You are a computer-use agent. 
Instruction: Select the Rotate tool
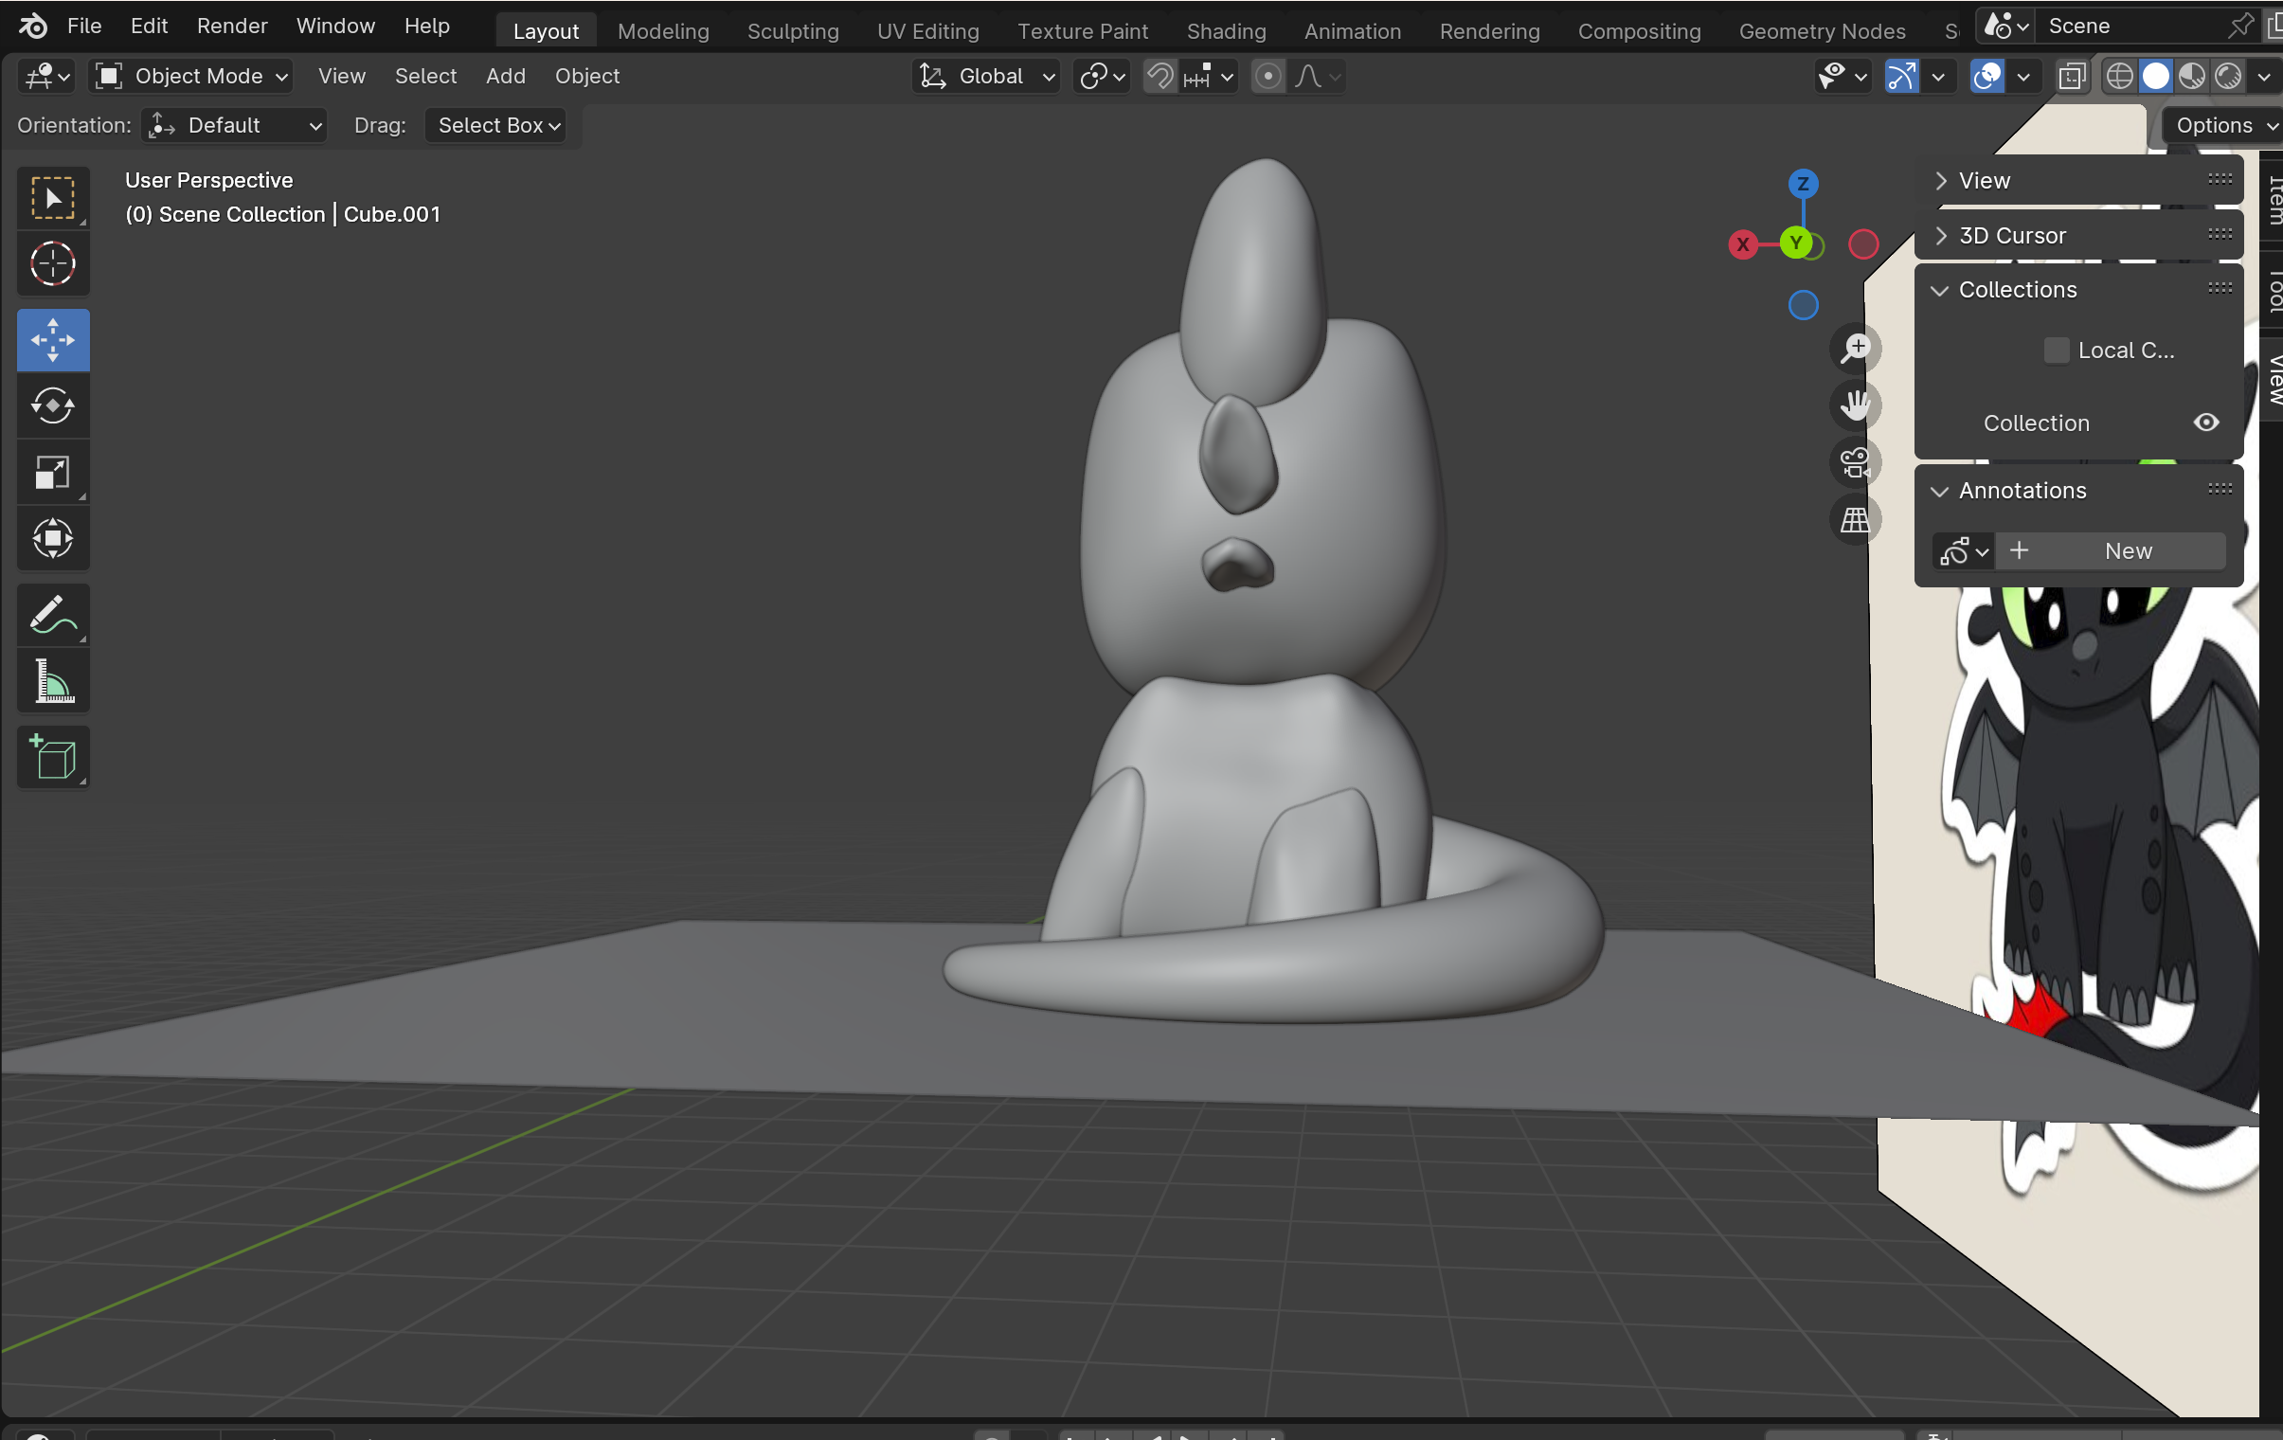53,405
